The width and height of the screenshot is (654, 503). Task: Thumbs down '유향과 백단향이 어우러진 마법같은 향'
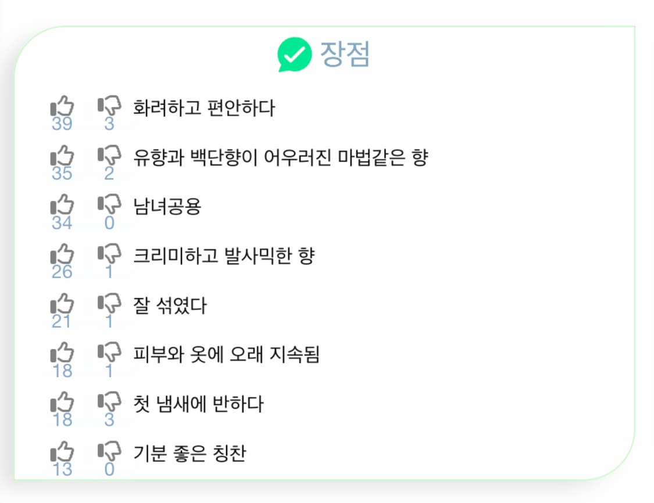click(109, 156)
